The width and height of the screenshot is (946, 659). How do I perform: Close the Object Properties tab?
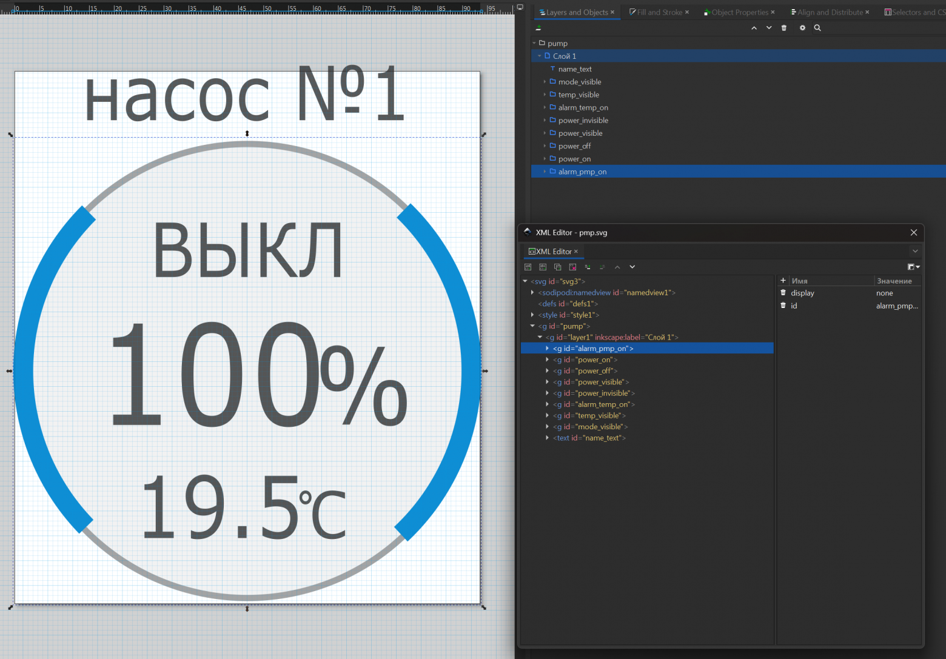pyautogui.click(x=773, y=12)
